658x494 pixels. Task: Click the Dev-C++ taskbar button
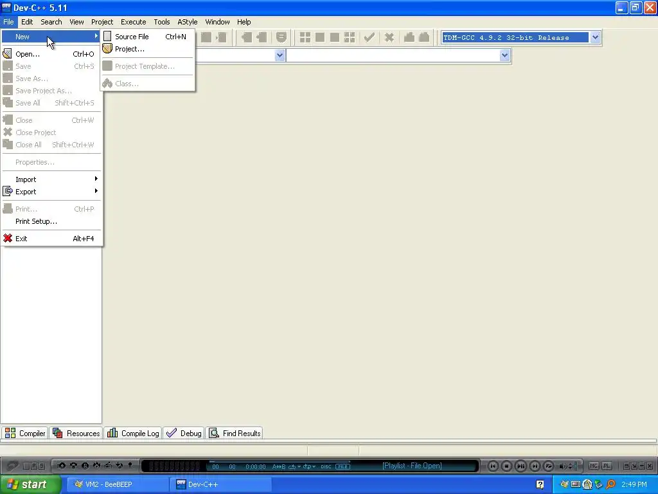click(x=221, y=484)
